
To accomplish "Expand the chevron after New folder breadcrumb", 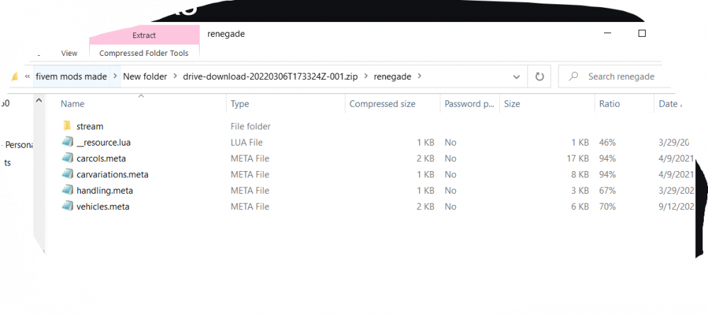I will pos(174,76).
